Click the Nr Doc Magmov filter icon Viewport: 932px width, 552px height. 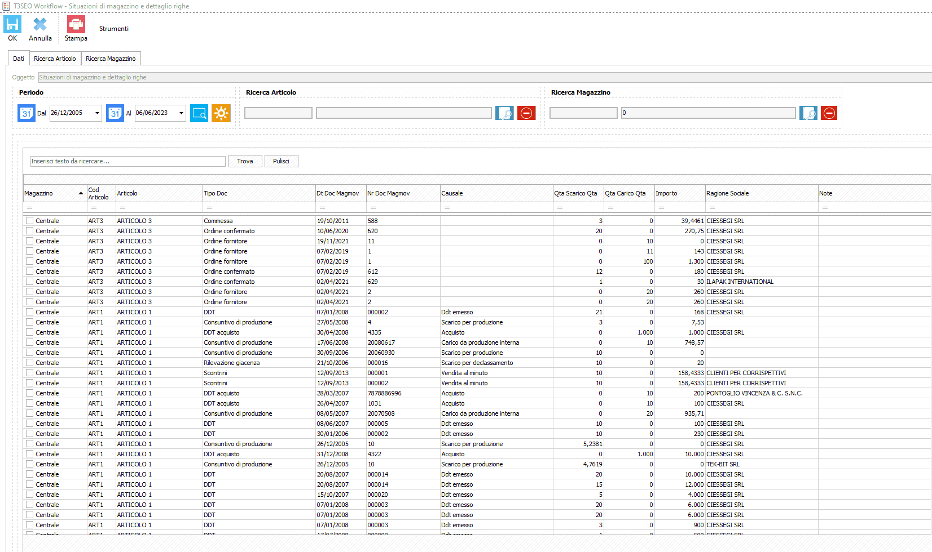(373, 208)
